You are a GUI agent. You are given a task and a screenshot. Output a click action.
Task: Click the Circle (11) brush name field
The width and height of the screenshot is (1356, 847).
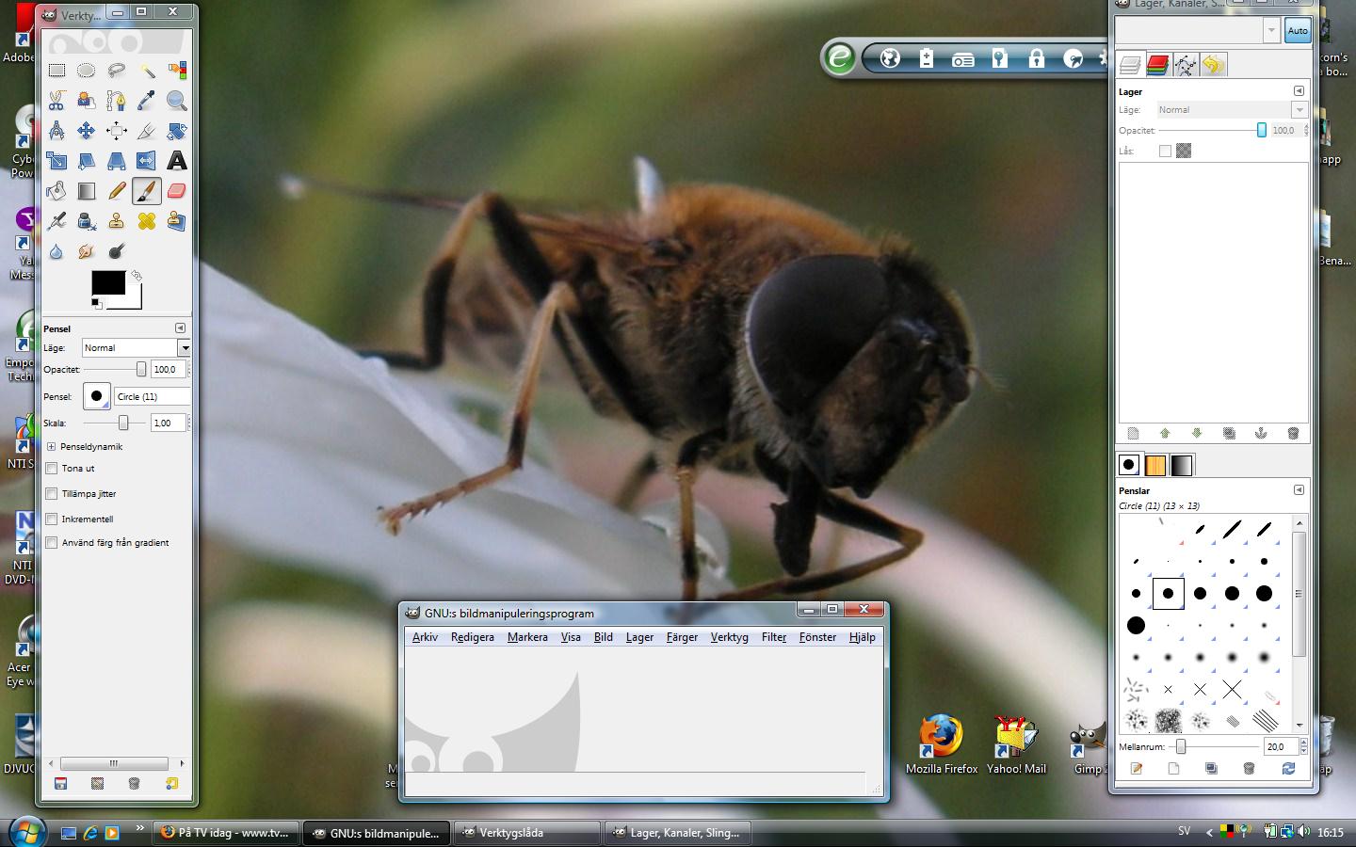click(x=152, y=397)
